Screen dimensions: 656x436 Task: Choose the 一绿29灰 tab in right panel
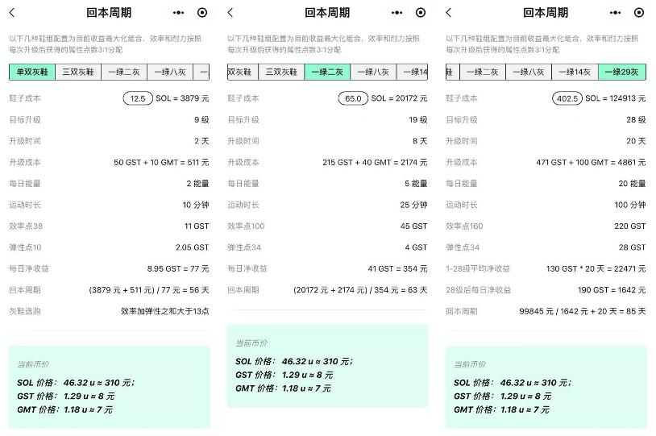click(x=621, y=72)
